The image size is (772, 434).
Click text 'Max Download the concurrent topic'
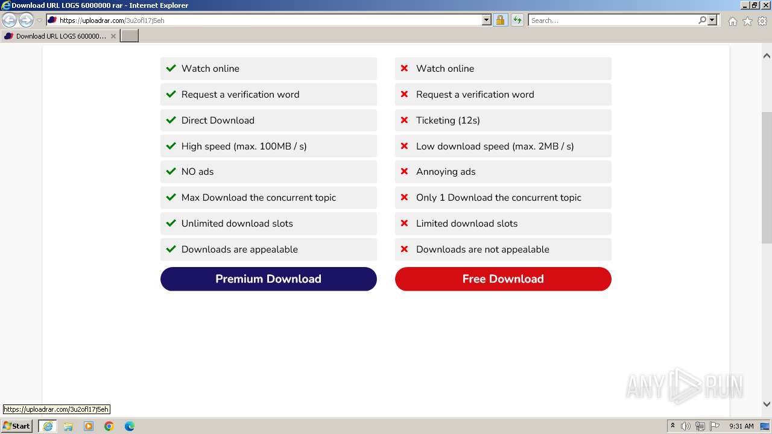259,198
